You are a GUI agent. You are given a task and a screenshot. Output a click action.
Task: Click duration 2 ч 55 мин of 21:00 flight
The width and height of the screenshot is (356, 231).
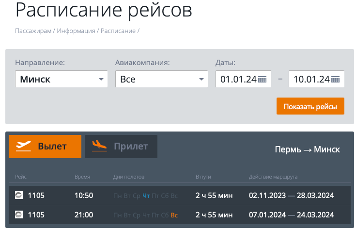pos(214,215)
